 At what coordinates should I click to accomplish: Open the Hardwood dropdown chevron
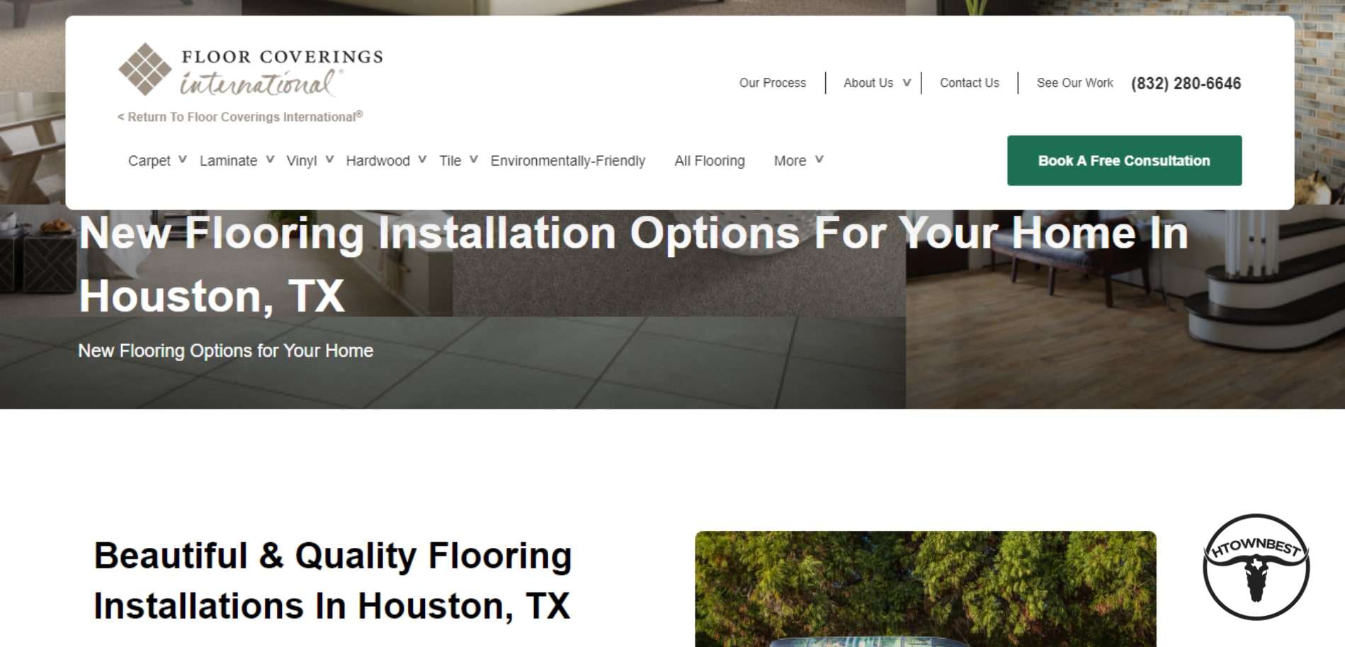[422, 160]
